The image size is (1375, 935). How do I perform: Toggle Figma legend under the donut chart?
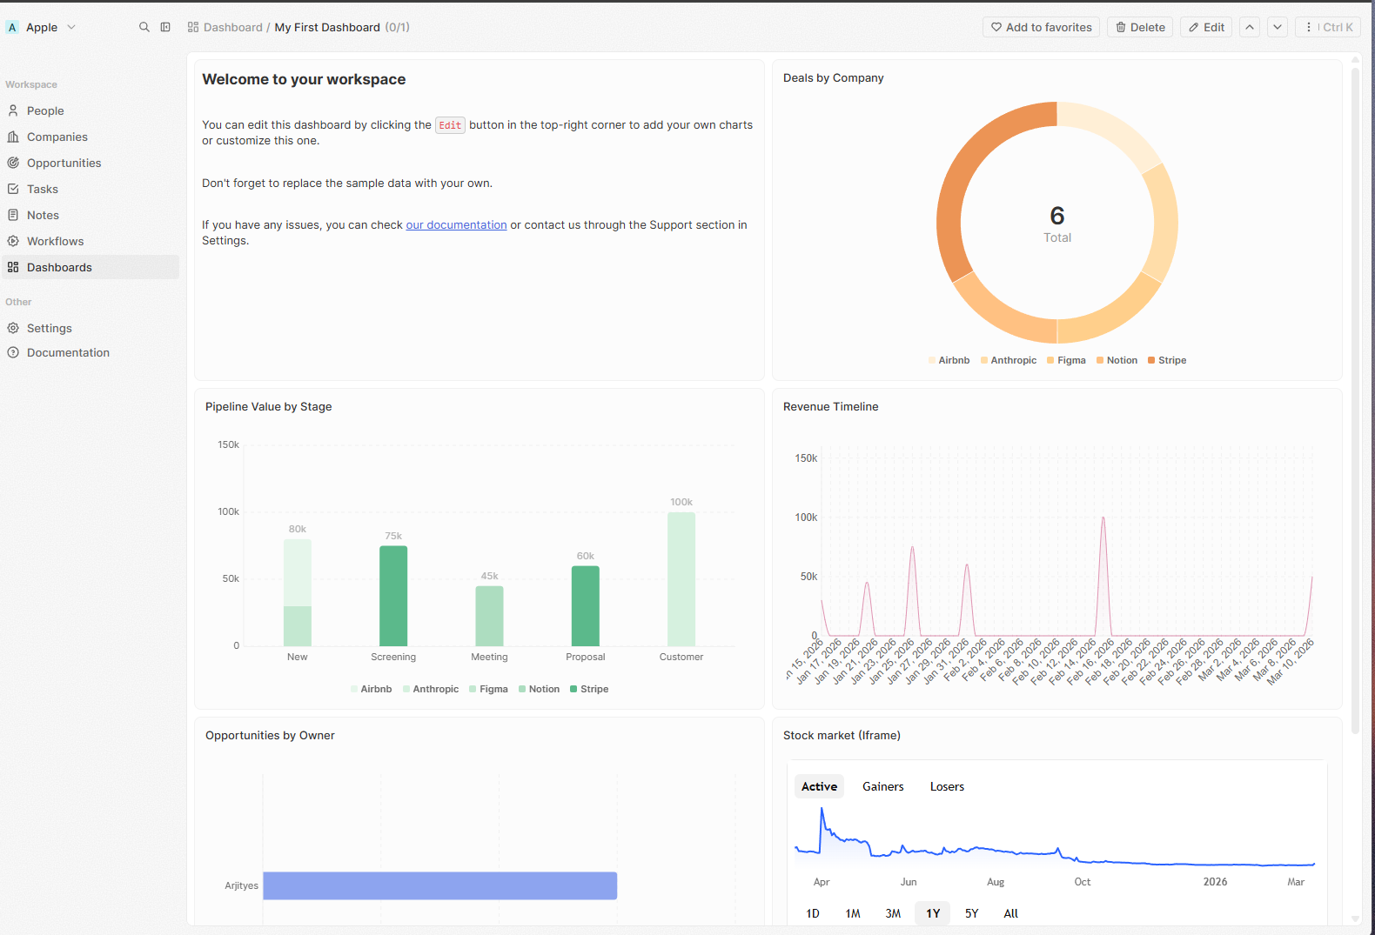pos(1066,360)
